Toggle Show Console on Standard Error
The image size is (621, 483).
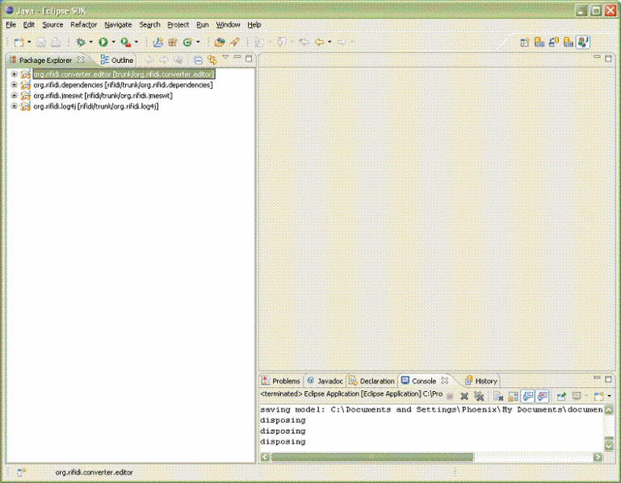[x=543, y=396]
